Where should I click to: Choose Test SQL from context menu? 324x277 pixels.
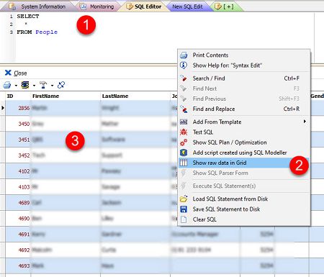click(x=244, y=132)
